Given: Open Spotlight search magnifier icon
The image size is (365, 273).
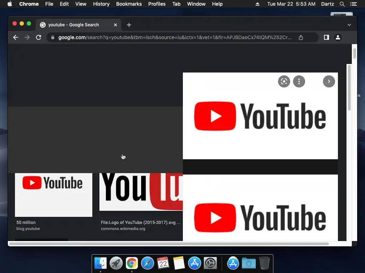Looking at the screenshot, I should [x=342, y=4].
